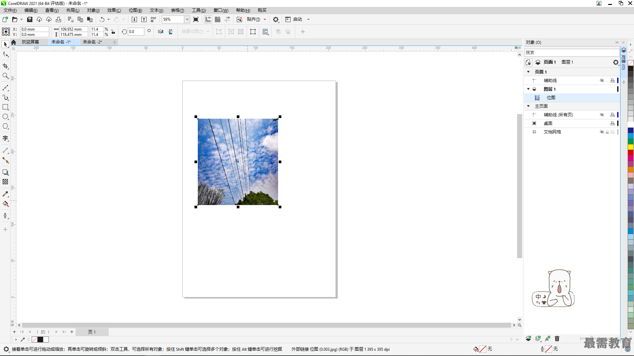The height and width of the screenshot is (356, 634).
Task: Open the 位图(B) menu
Action: (135, 11)
